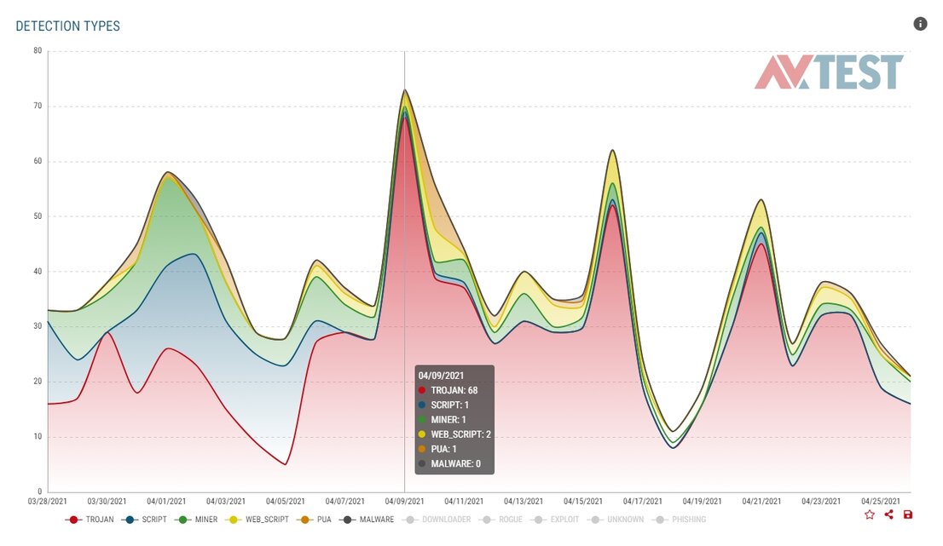Open the DETECTION TYPES chart header
The height and width of the screenshot is (546, 943).
[68, 26]
